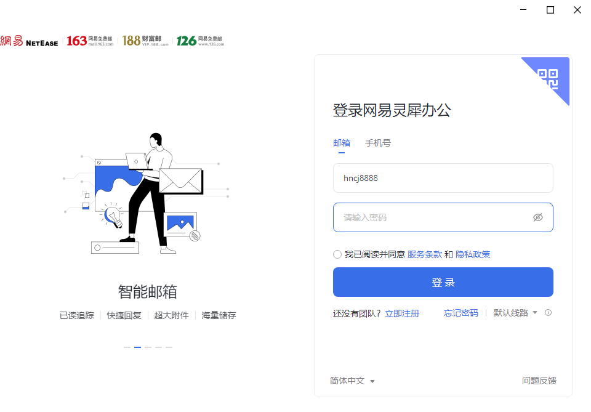Expand the 默认线路 dropdown

515,313
